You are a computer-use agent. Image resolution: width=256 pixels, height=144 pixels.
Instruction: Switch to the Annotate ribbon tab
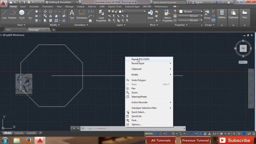(34, 6)
